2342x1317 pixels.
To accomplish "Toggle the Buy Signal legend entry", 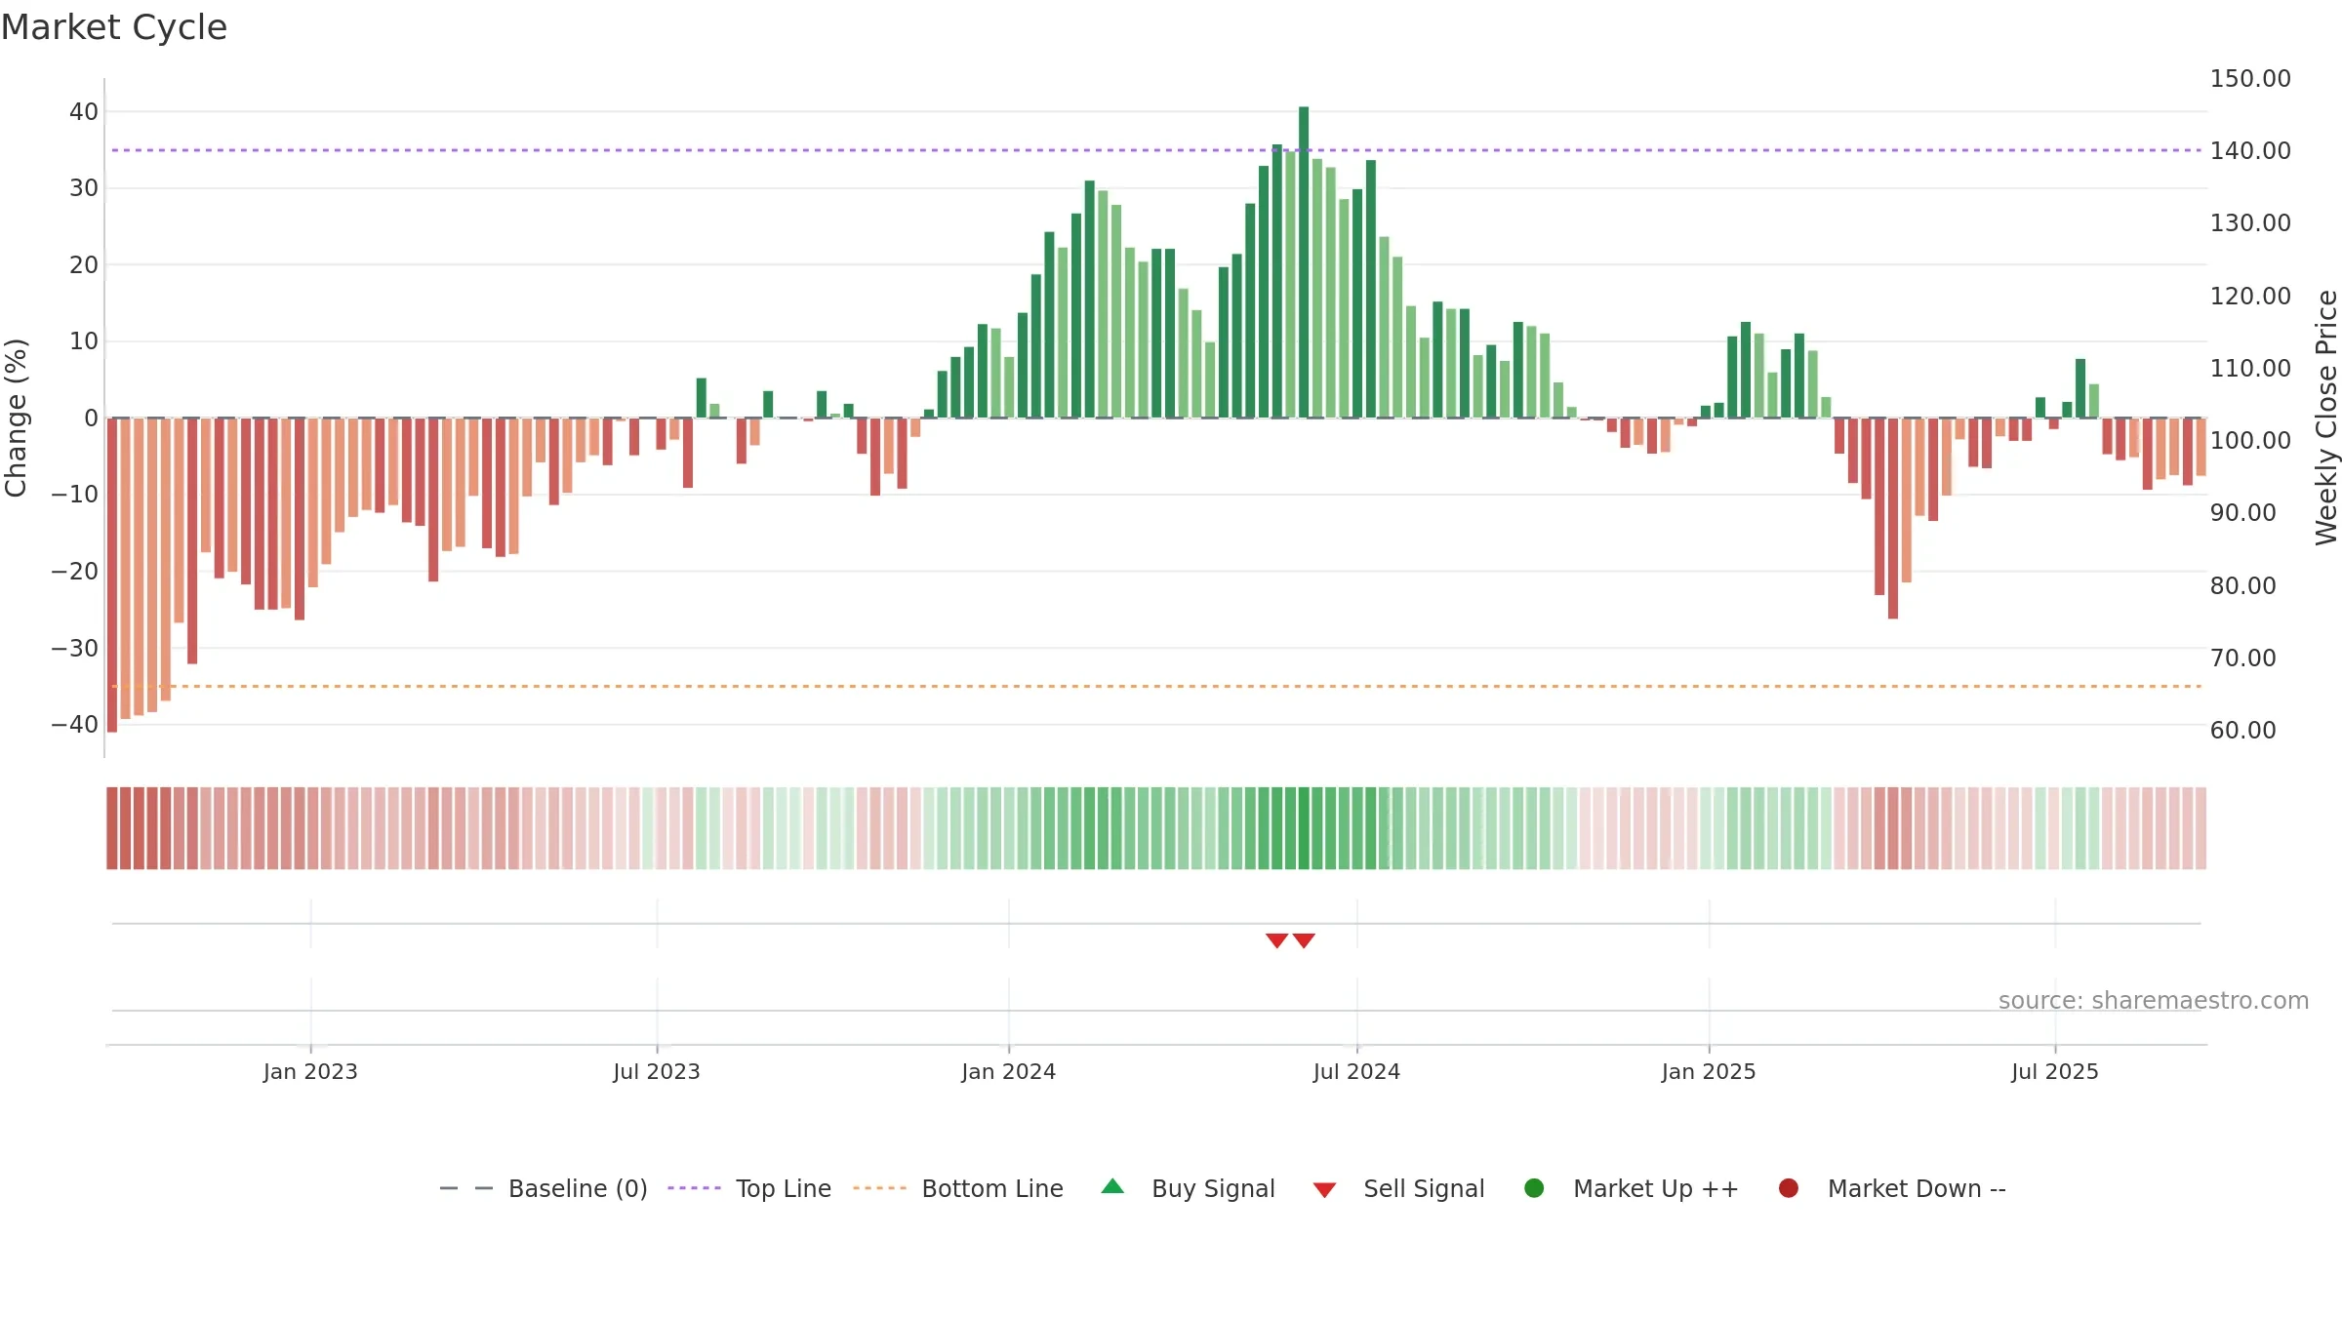I will pos(1188,1188).
